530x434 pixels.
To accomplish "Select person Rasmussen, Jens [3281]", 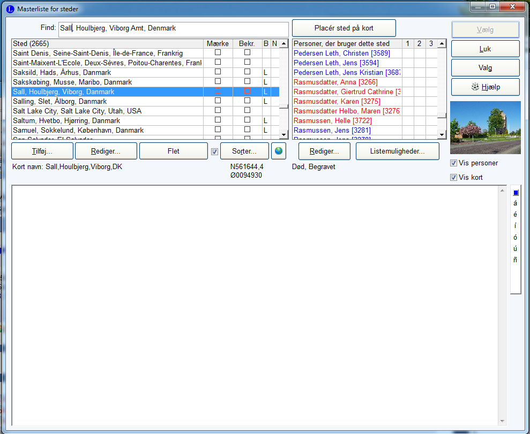I will [x=347, y=130].
